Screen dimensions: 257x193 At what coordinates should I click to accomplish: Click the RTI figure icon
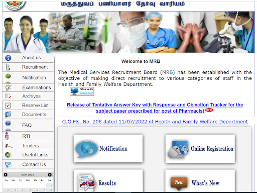tap(7, 136)
